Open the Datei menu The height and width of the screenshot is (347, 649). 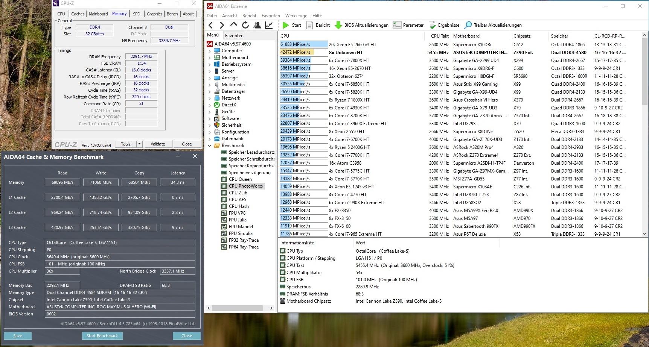pyautogui.click(x=212, y=16)
